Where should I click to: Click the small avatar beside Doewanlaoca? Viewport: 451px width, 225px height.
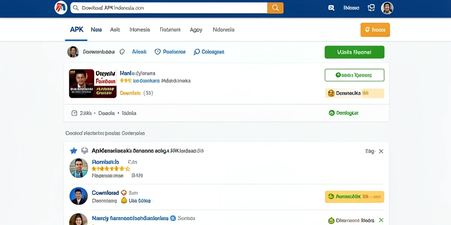pyautogui.click(x=73, y=52)
